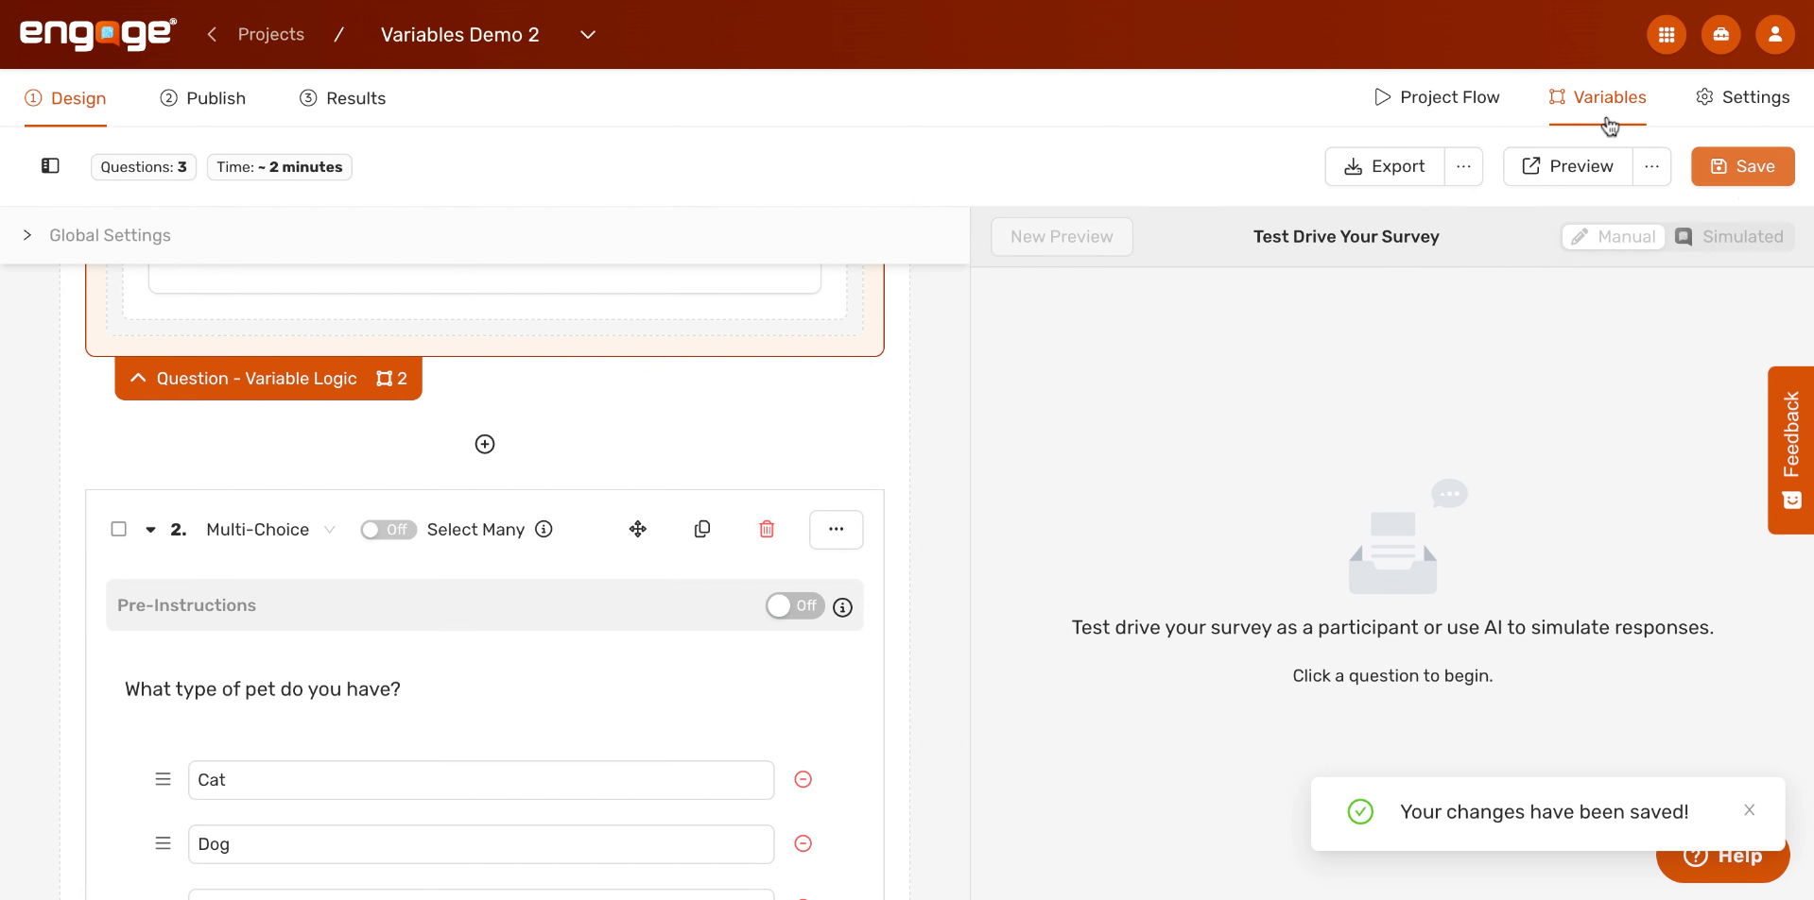Click the Questions: 3 counter
The height and width of the screenshot is (900, 1814).
[144, 167]
